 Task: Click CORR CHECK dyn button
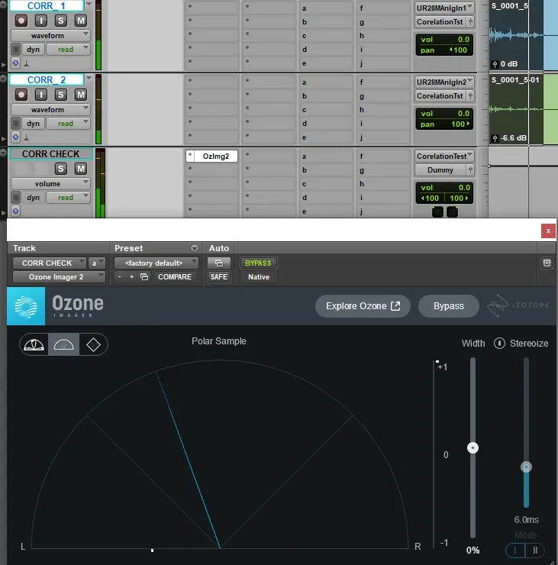[33, 198]
